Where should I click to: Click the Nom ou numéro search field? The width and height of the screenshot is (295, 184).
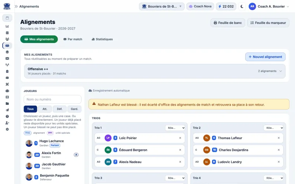52,99
